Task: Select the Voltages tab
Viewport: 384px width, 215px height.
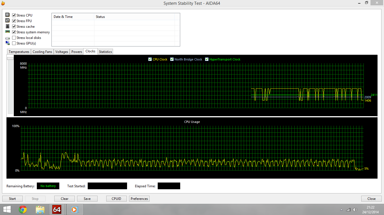Action: 62,52
